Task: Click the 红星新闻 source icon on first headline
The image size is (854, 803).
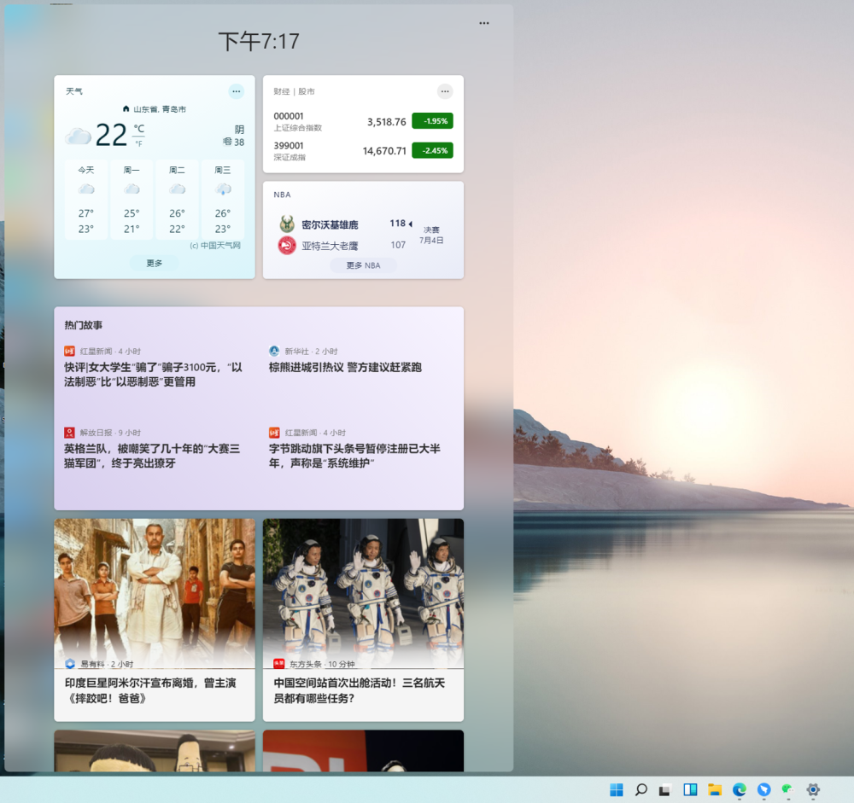Action: click(x=68, y=351)
